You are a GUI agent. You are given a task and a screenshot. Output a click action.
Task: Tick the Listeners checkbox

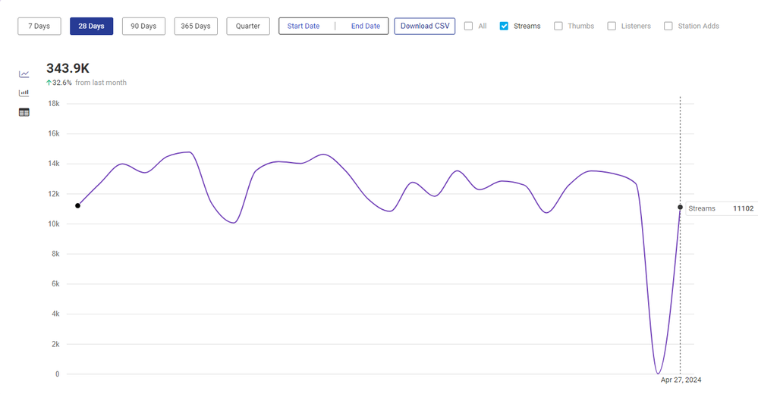[612, 26]
